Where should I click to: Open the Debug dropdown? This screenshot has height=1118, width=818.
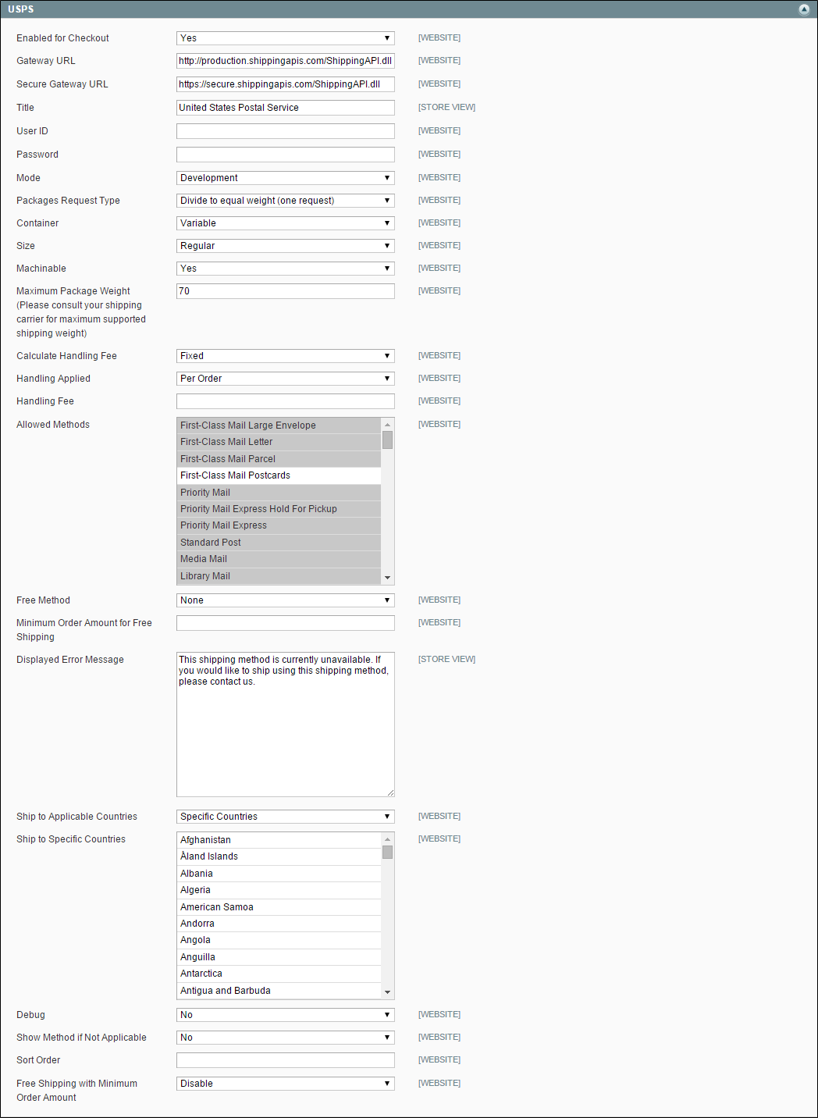point(286,1015)
